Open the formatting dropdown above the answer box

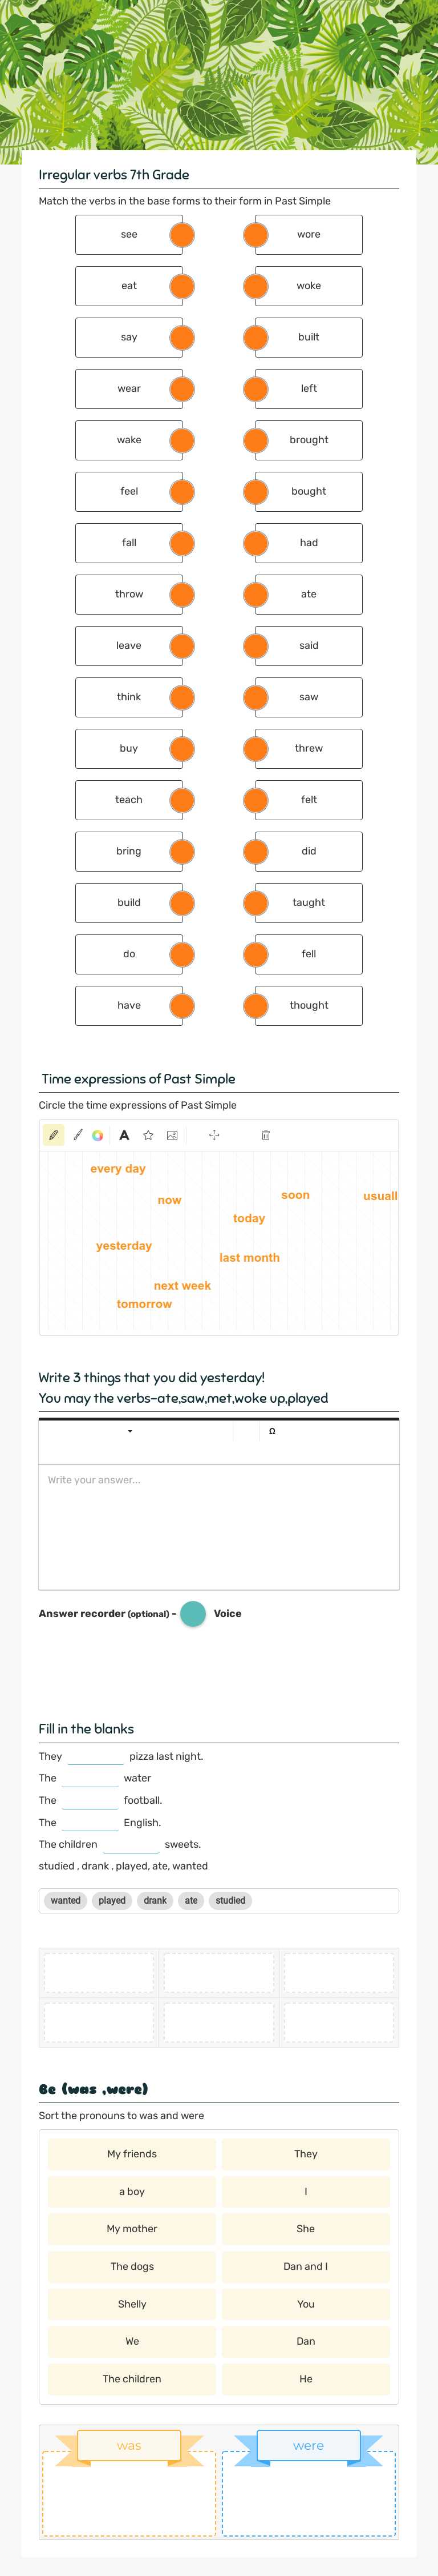(x=129, y=1434)
